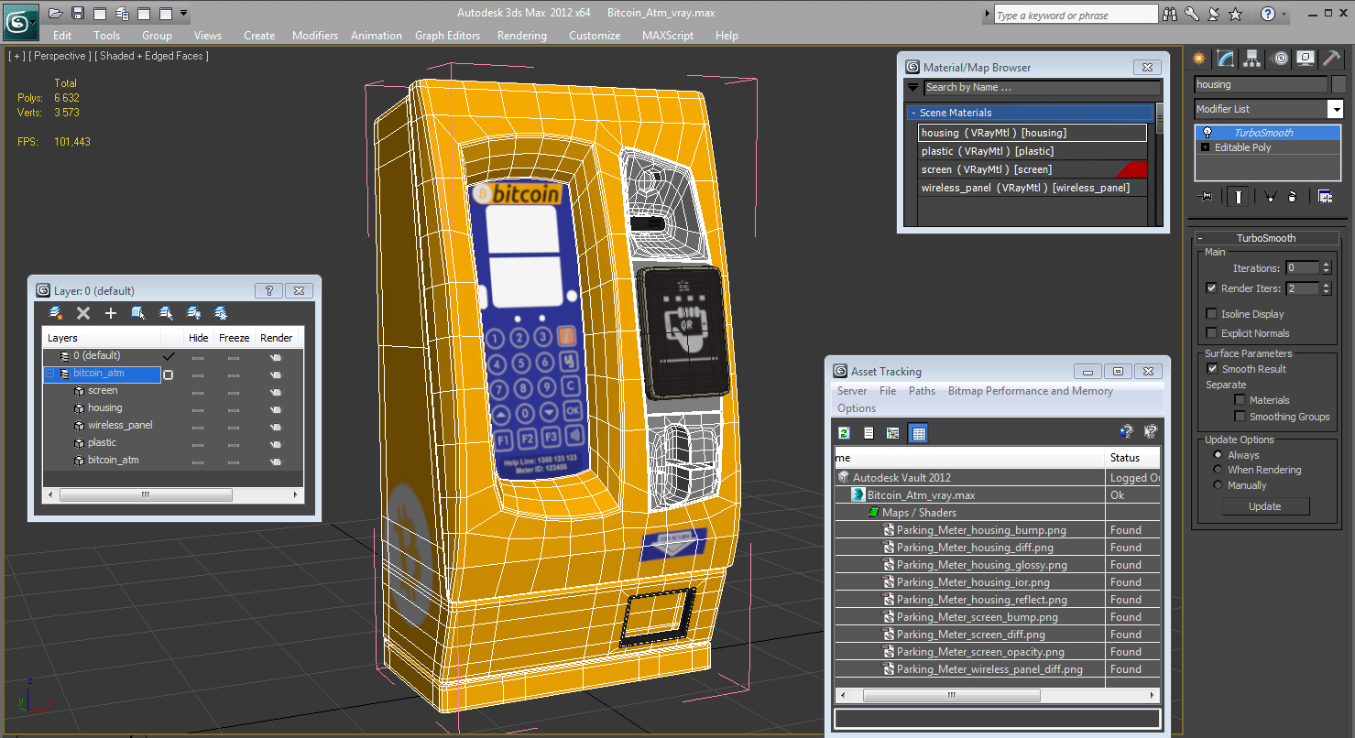
Task: Adjust the Render Iters spinner arrows
Action: (1326, 288)
